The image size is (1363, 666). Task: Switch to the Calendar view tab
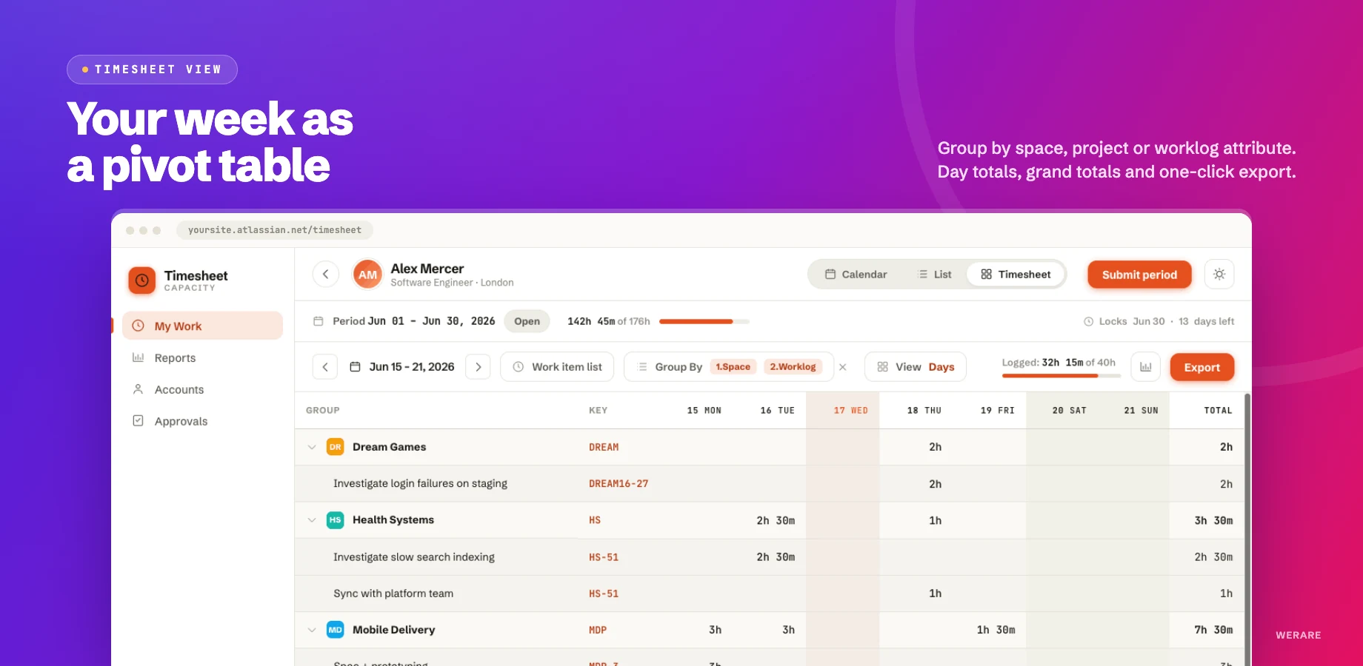856,274
